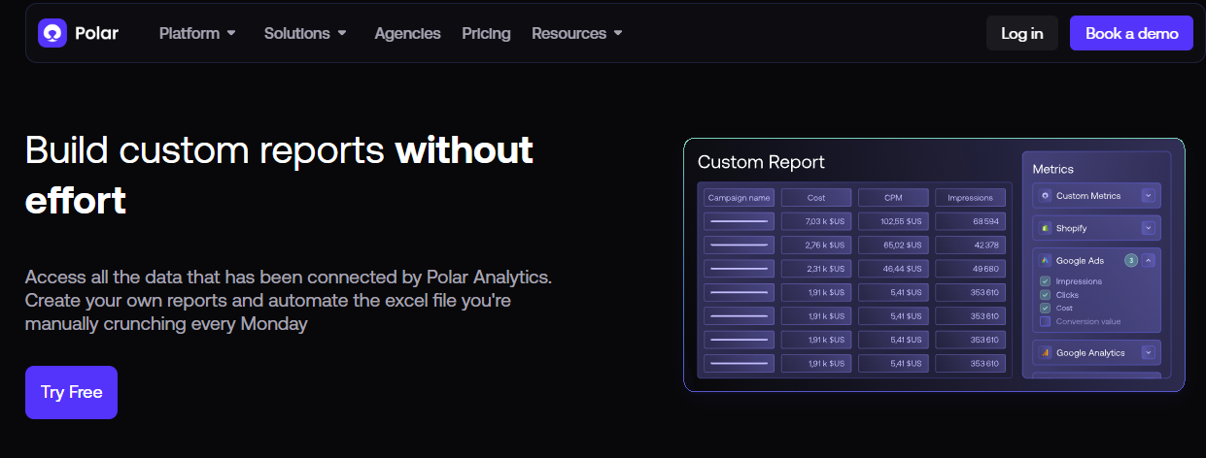Select the CPM column header
Screen dimensions: 1206x458
(893, 197)
